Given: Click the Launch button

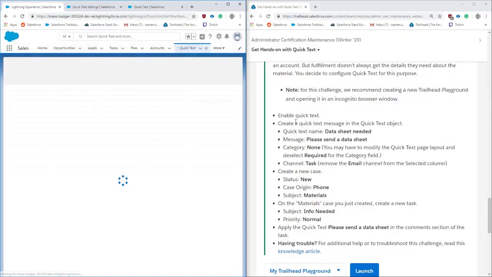Looking at the screenshot, I should tap(364, 271).
